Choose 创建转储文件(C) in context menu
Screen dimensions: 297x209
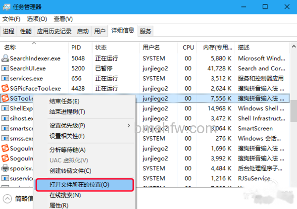tap(84, 171)
